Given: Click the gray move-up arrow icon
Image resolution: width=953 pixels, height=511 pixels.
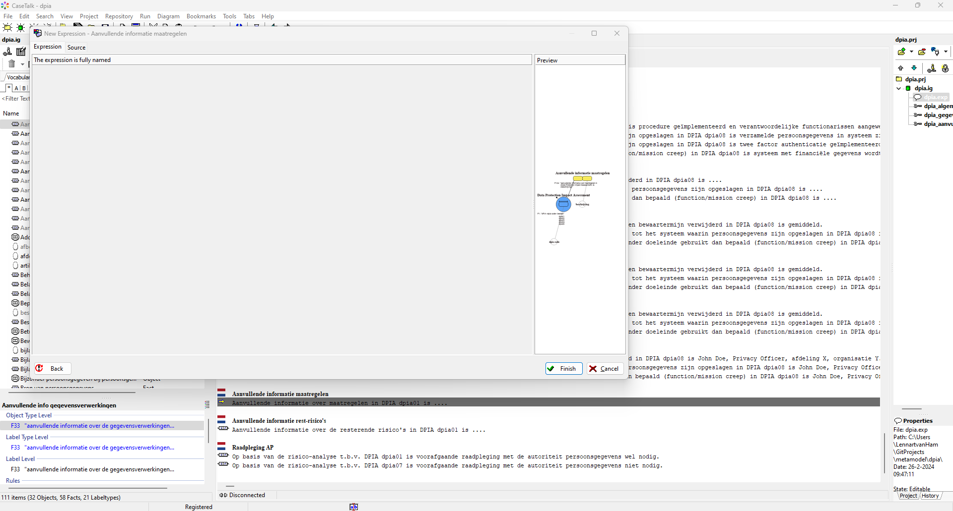Looking at the screenshot, I should pyautogui.click(x=901, y=68).
